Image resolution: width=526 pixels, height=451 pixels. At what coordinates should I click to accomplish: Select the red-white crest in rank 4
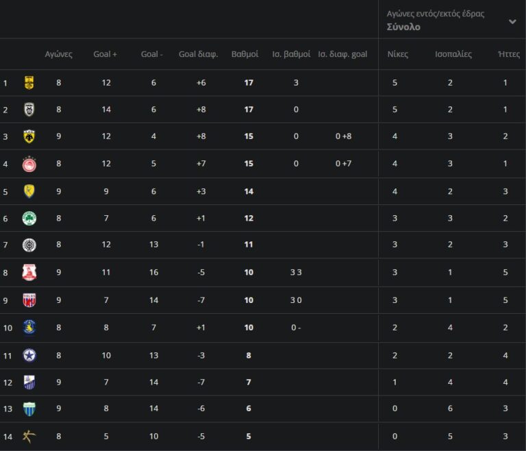point(29,164)
